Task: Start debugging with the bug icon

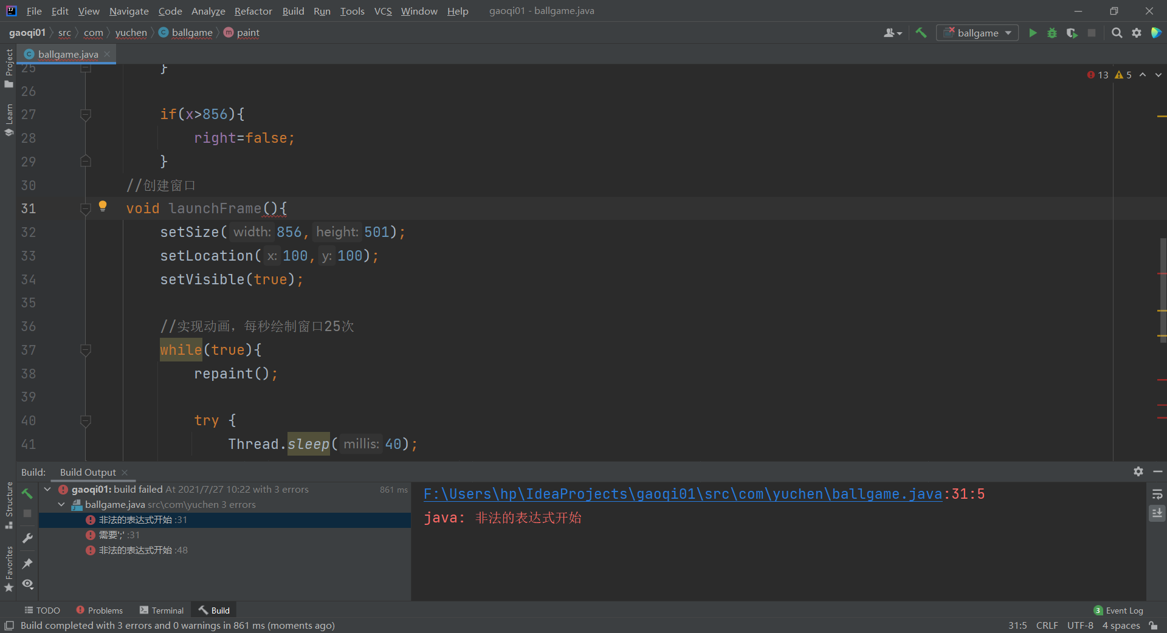Action: tap(1052, 33)
